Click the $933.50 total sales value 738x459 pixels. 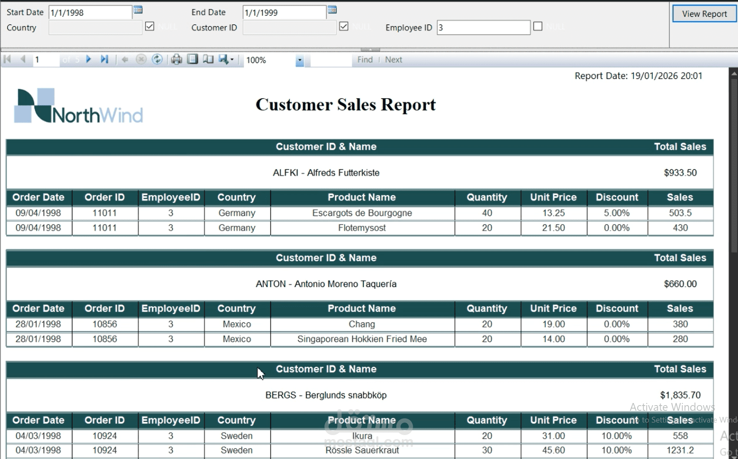point(680,173)
